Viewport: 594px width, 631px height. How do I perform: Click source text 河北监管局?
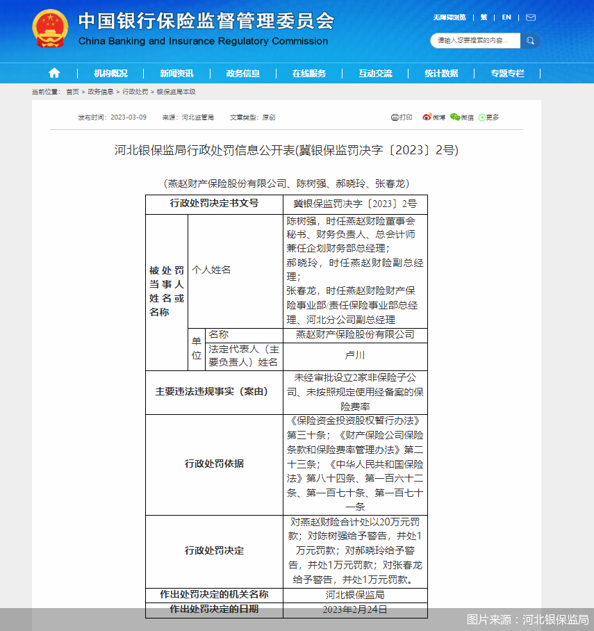(197, 117)
